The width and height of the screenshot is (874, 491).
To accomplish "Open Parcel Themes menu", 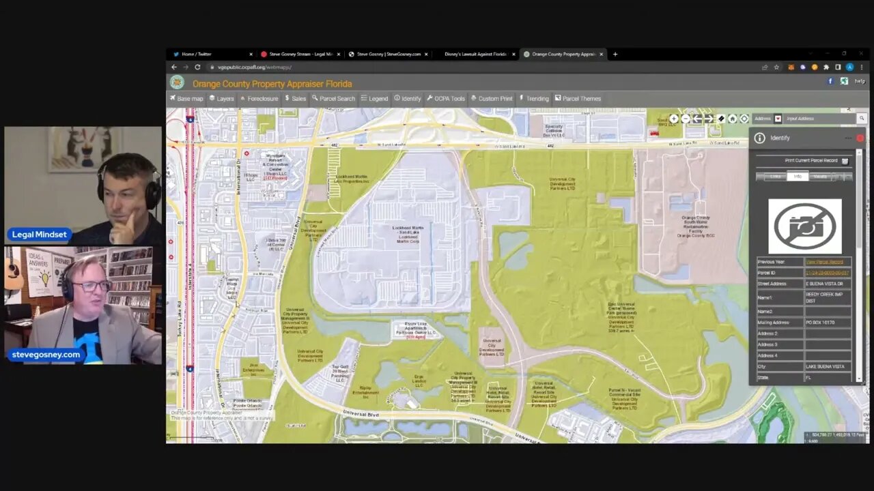I will coord(578,98).
